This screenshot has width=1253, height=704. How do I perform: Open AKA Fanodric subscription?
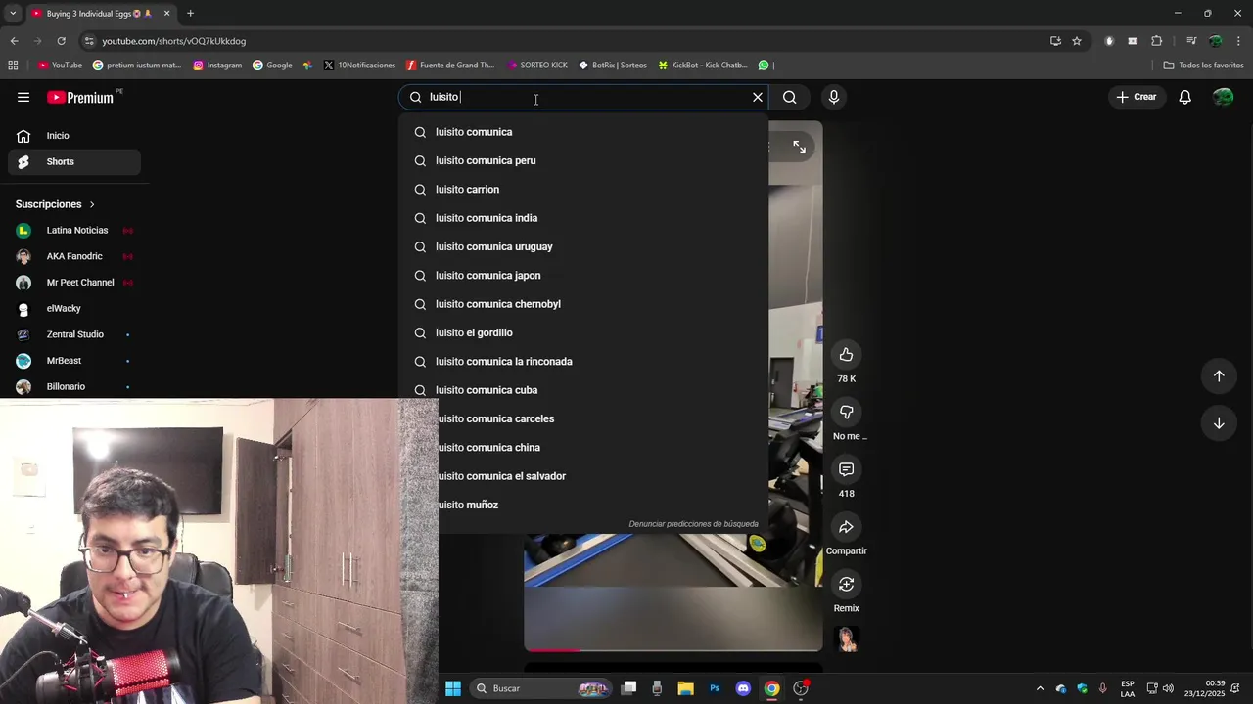coord(74,257)
